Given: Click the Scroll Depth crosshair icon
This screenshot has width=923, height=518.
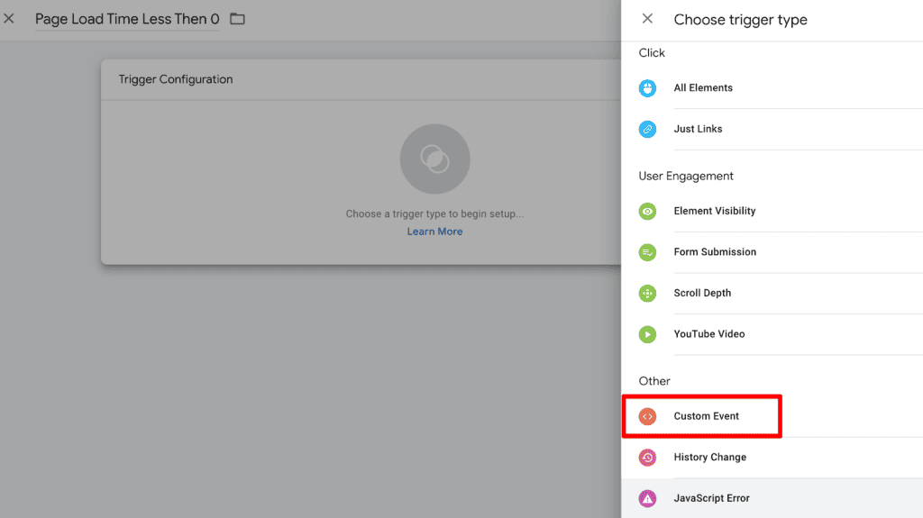Looking at the screenshot, I should (647, 293).
